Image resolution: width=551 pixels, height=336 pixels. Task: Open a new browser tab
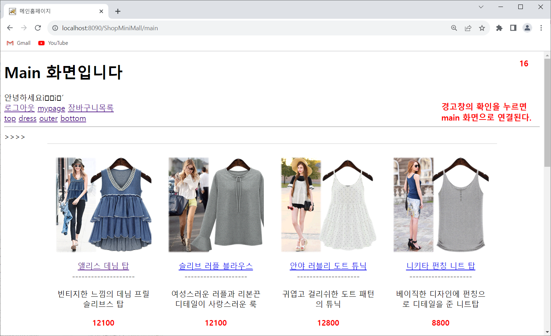pyautogui.click(x=118, y=11)
